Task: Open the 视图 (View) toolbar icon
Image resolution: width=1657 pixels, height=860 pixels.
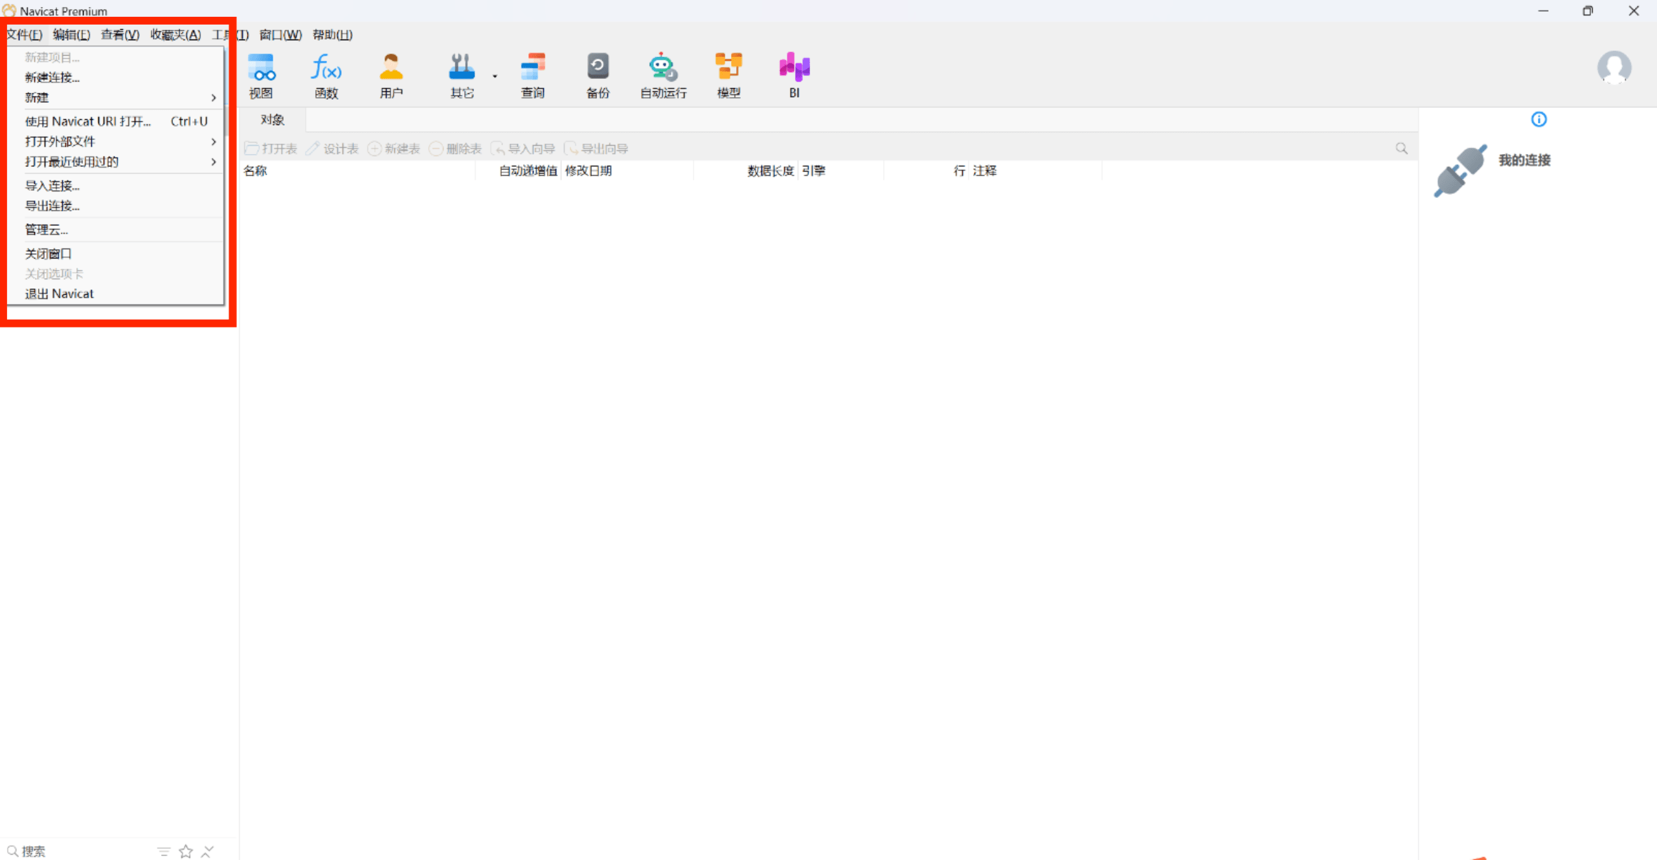Action: click(261, 76)
